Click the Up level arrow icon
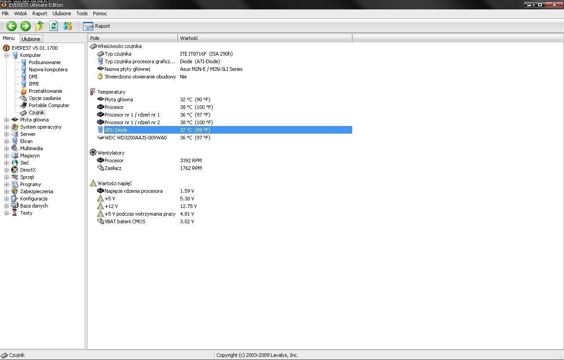 pyautogui.click(x=39, y=26)
